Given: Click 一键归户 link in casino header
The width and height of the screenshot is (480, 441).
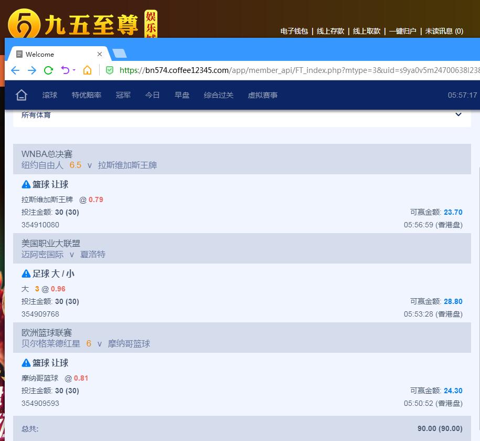Looking at the screenshot, I should click(x=402, y=31).
